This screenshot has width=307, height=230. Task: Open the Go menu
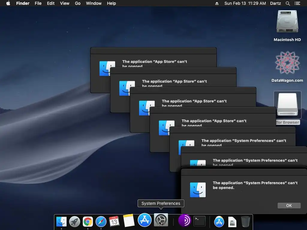(78, 3)
